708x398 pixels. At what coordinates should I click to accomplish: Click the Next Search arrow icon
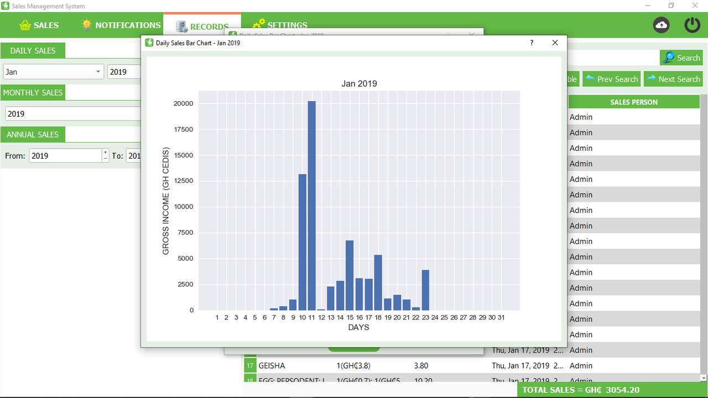pos(651,78)
